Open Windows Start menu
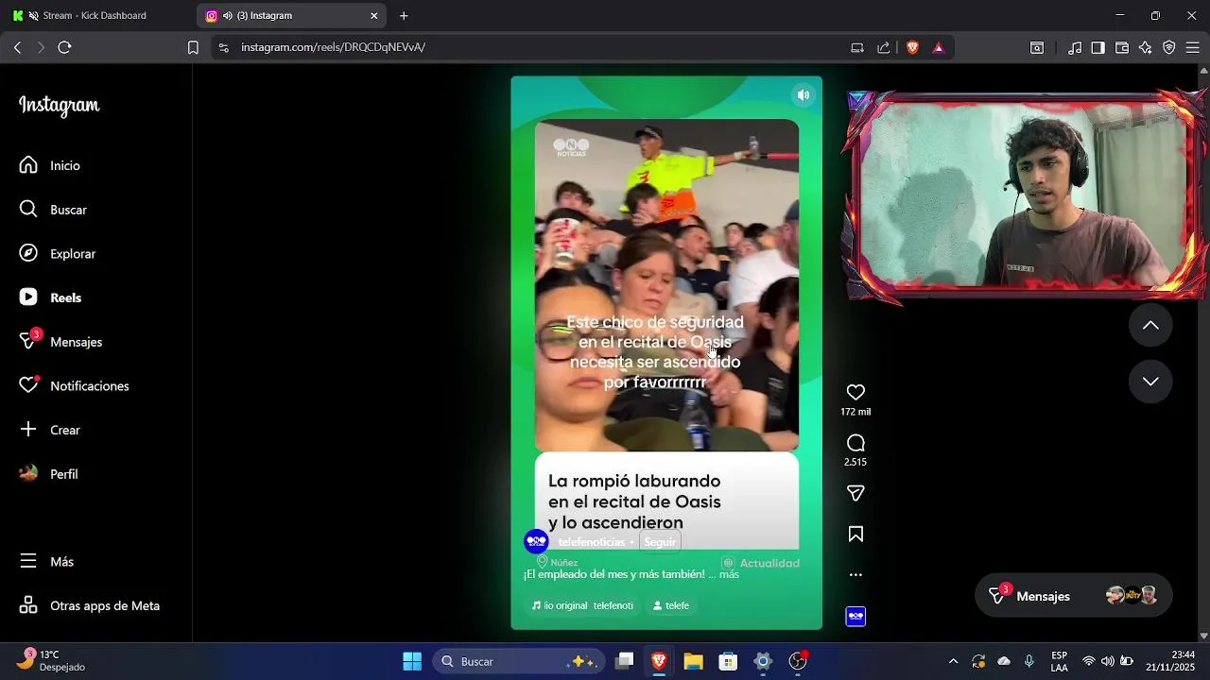 click(412, 661)
